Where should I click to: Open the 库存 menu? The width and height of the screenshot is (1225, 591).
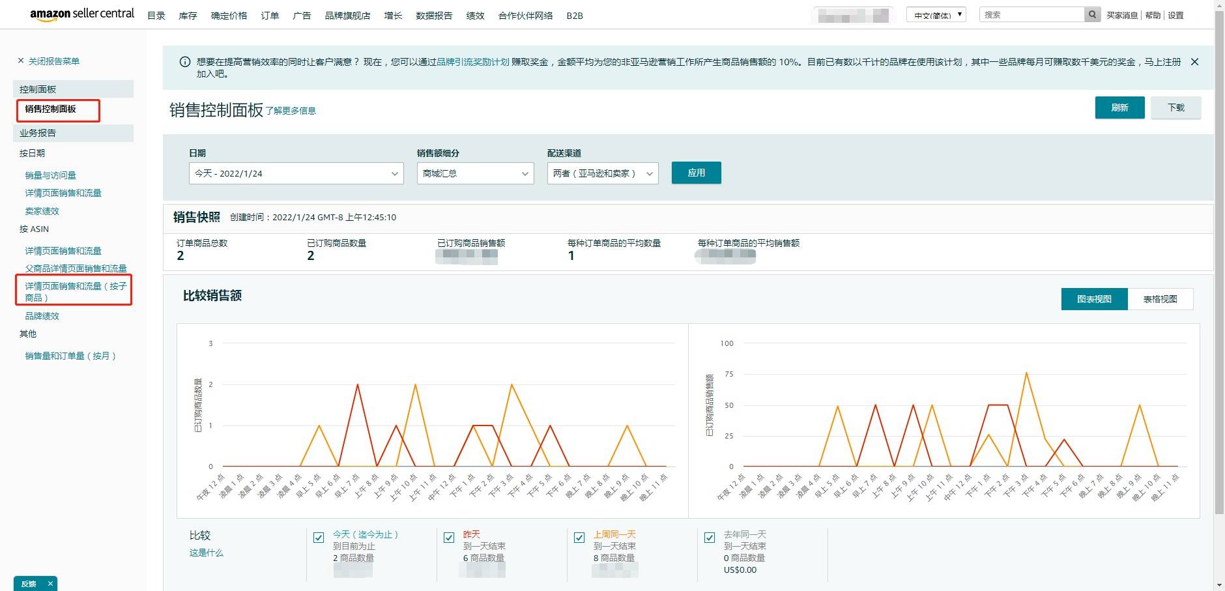pos(188,16)
